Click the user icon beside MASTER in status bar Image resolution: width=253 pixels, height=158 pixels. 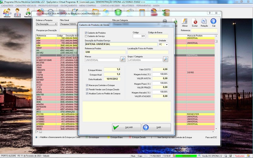click(174, 156)
